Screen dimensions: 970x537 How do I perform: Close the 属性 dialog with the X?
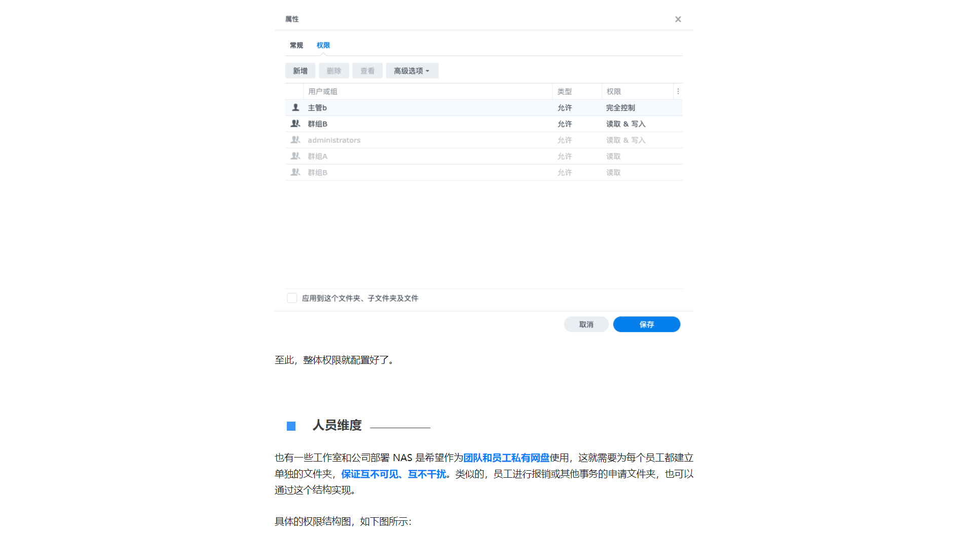coord(678,19)
